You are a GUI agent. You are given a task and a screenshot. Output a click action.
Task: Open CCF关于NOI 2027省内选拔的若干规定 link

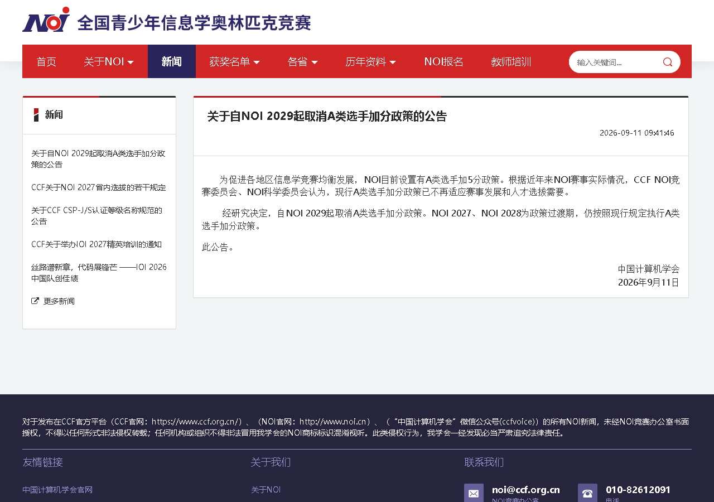[99, 187]
